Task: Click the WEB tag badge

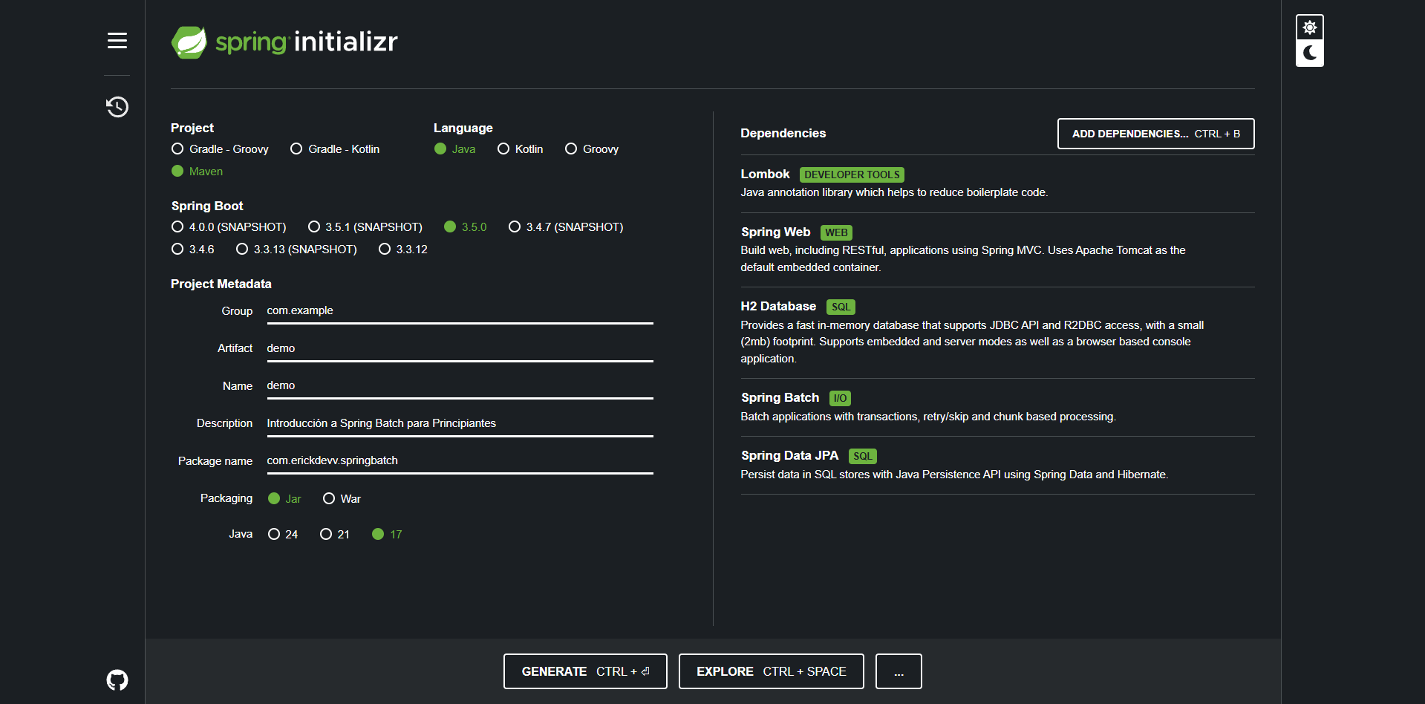Action: [836, 233]
